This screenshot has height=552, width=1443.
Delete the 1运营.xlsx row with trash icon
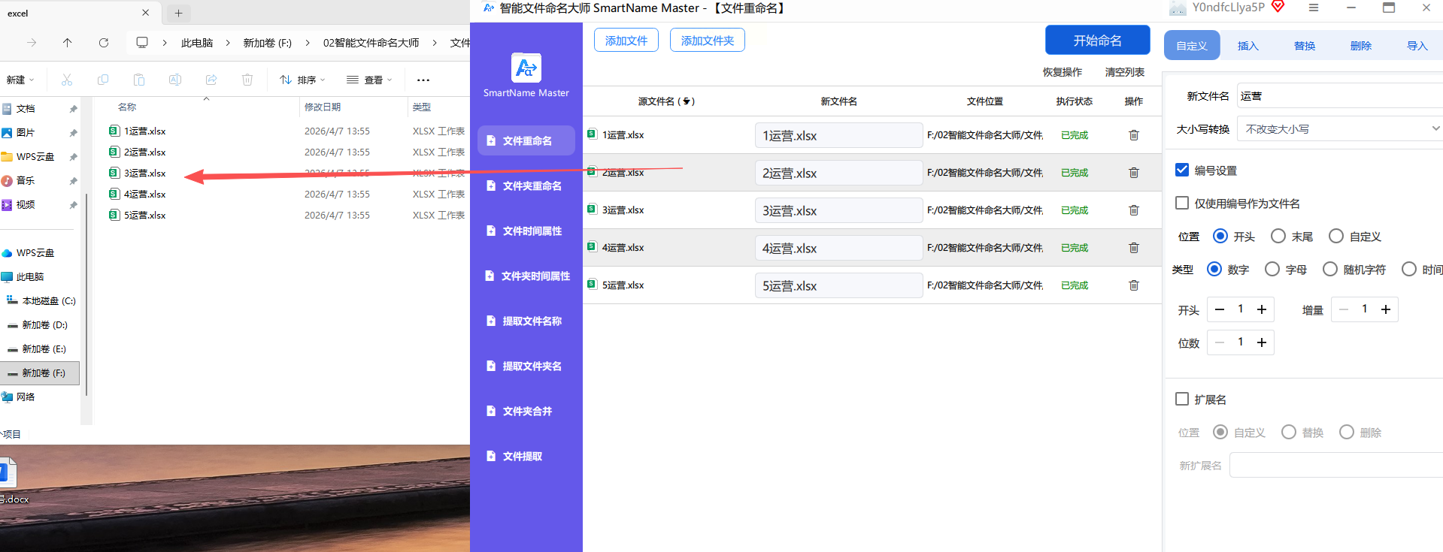click(x=1133, y=135)
